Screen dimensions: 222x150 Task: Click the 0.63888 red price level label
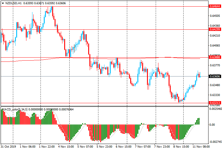point(215,57)
